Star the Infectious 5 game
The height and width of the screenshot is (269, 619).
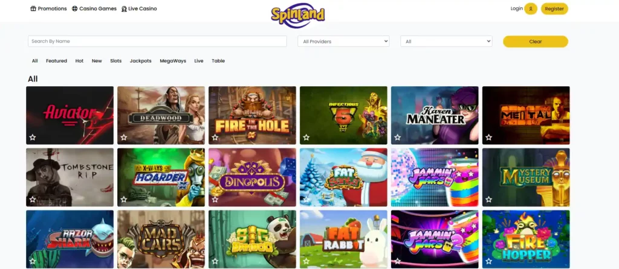[306, 137]
